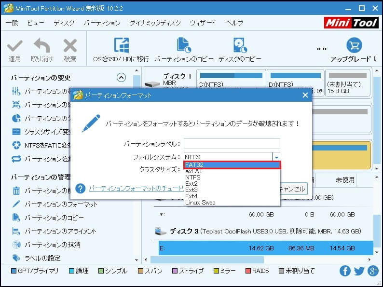This screenshot has width=383, height=287.
Task: Choose Linux Swap from the file system list
Action: [232, 203]
